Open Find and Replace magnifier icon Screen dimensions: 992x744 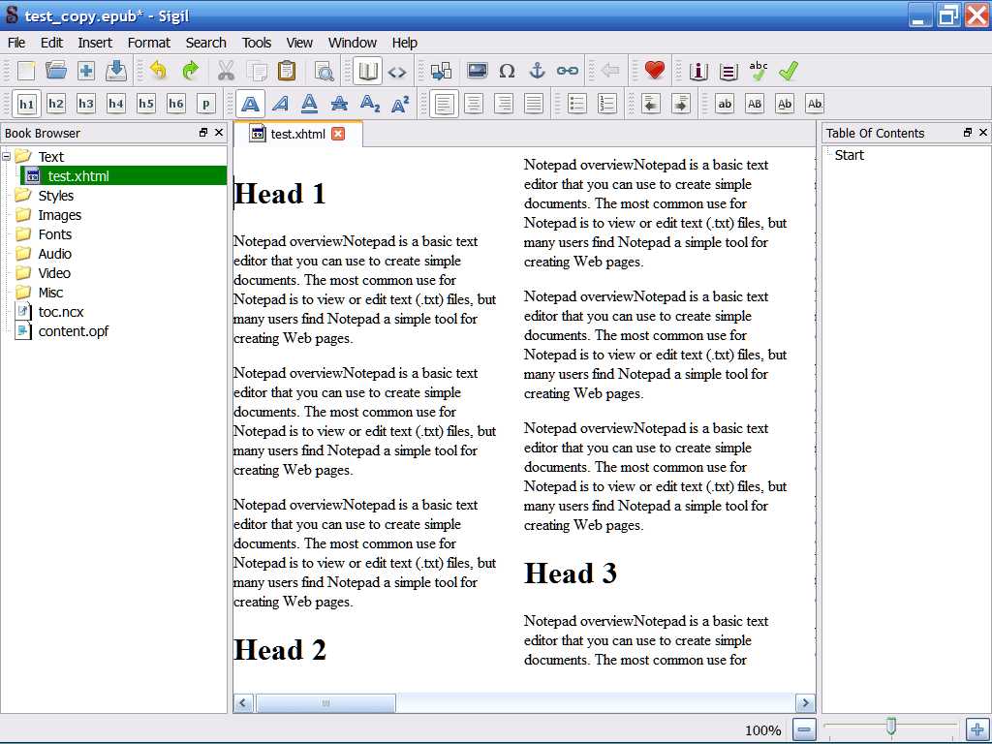(325, 71)
